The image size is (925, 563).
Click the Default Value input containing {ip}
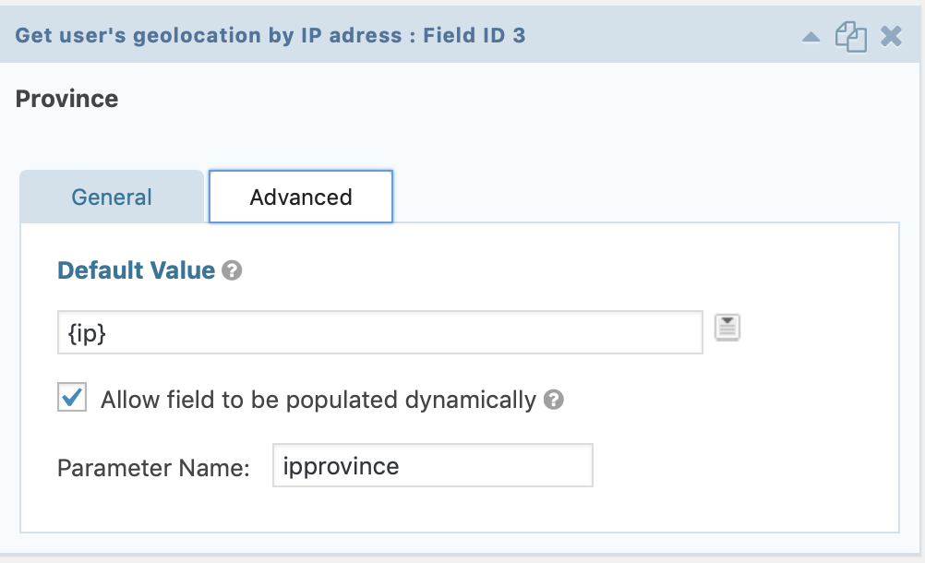coord(380,332)
